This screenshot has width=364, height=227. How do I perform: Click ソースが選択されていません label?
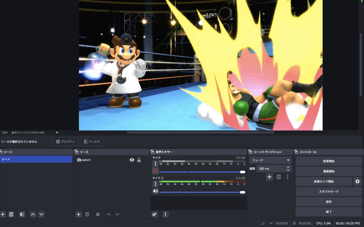click(x=19, y=142)
